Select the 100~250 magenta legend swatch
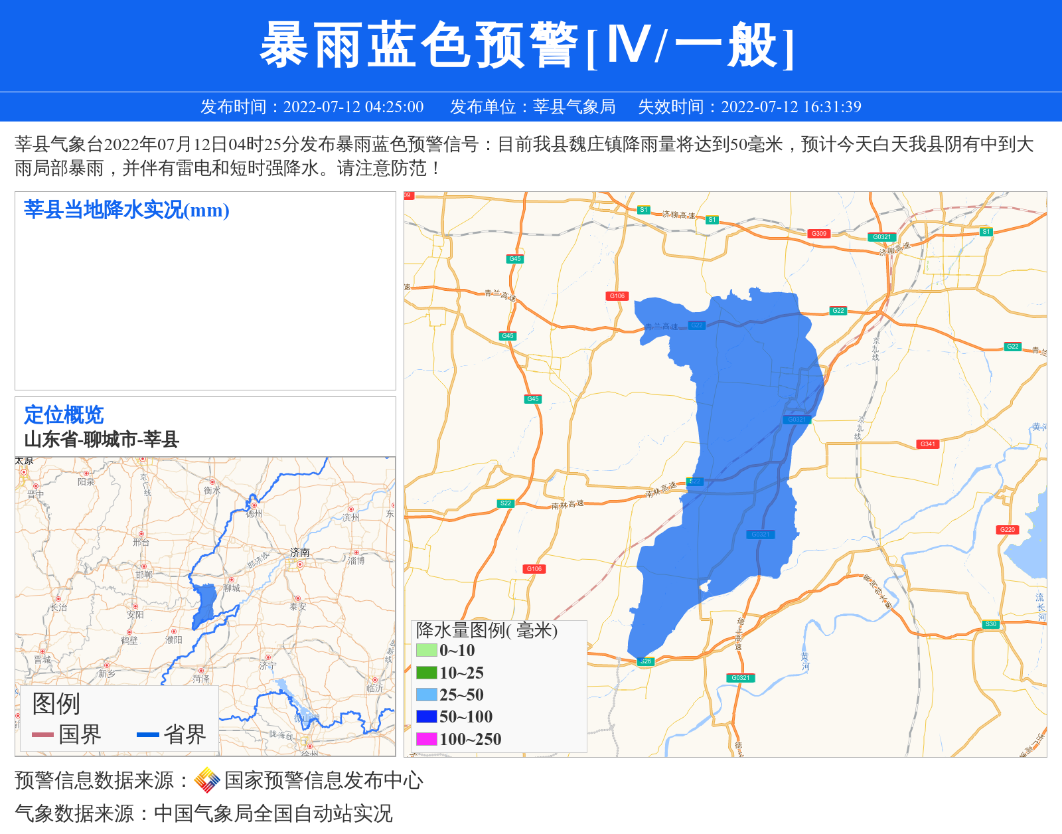1062x834 pixels. click(x=426, y=739)
